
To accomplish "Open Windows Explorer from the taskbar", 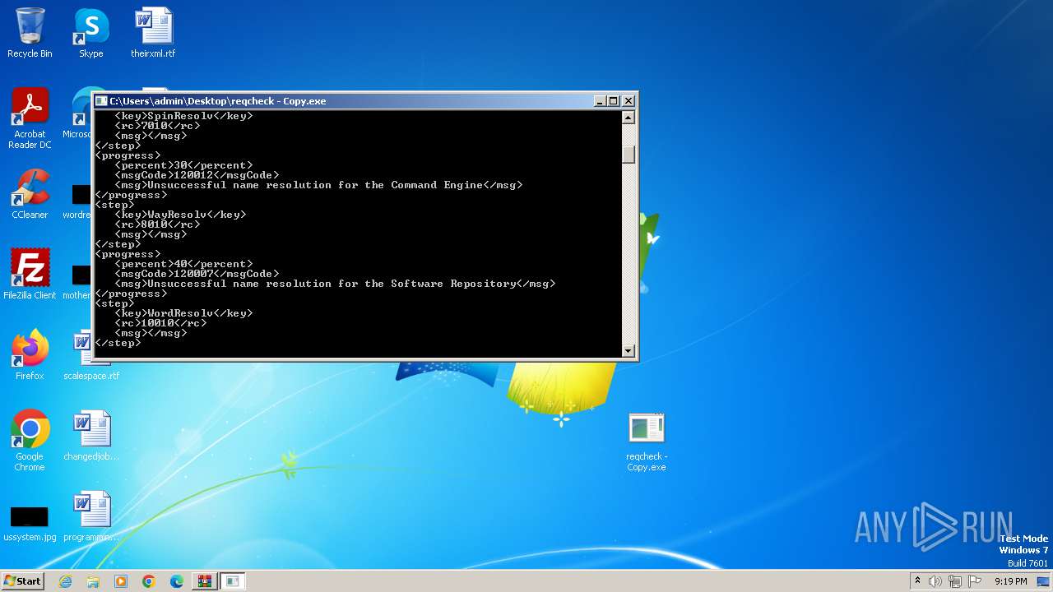I will click(x=93, y=581).
